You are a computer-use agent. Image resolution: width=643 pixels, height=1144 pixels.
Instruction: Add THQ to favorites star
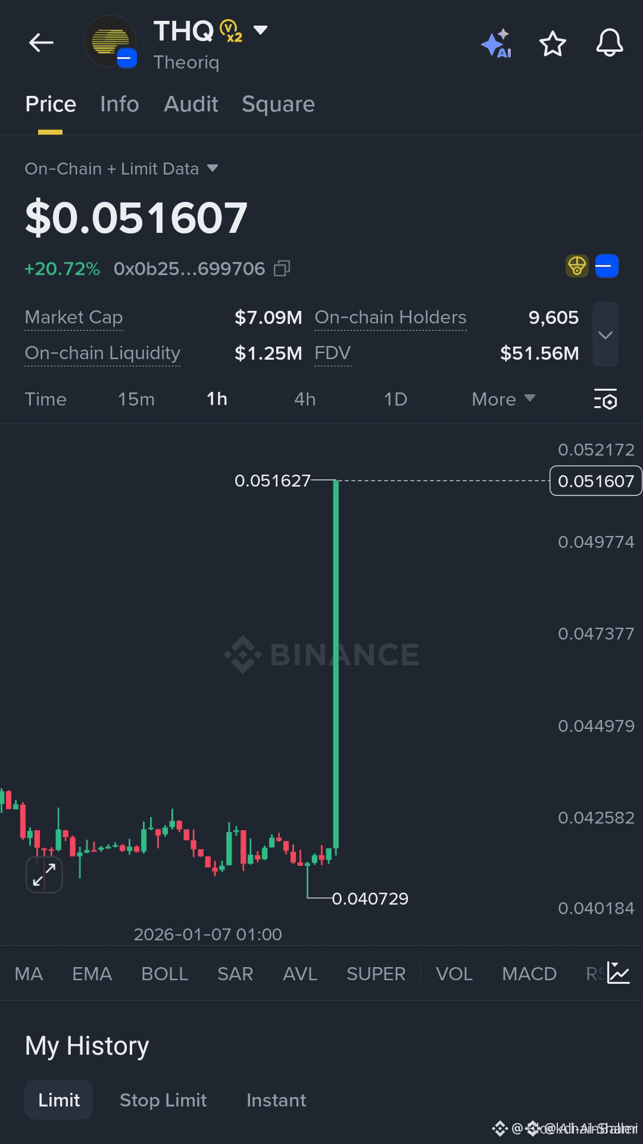553,43
